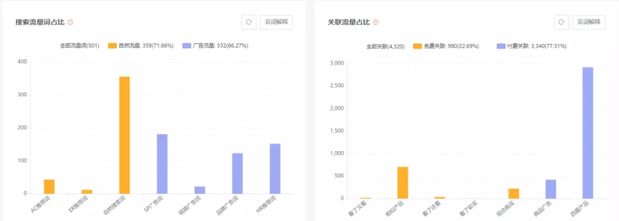Open 名词解释 in search traffic panel
619x221 pixels.
[276, 22]
